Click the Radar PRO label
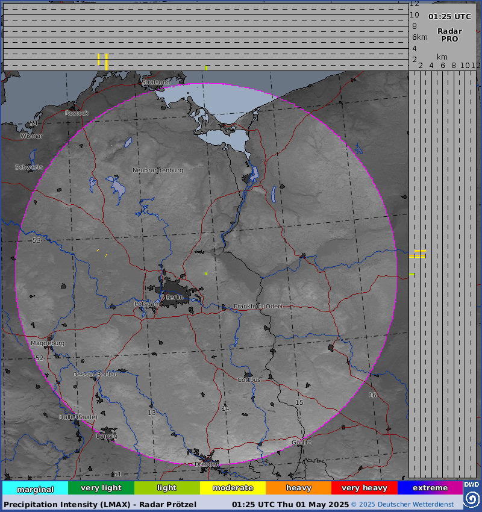This screenshot has width=482, height=512. pos(449,35)
